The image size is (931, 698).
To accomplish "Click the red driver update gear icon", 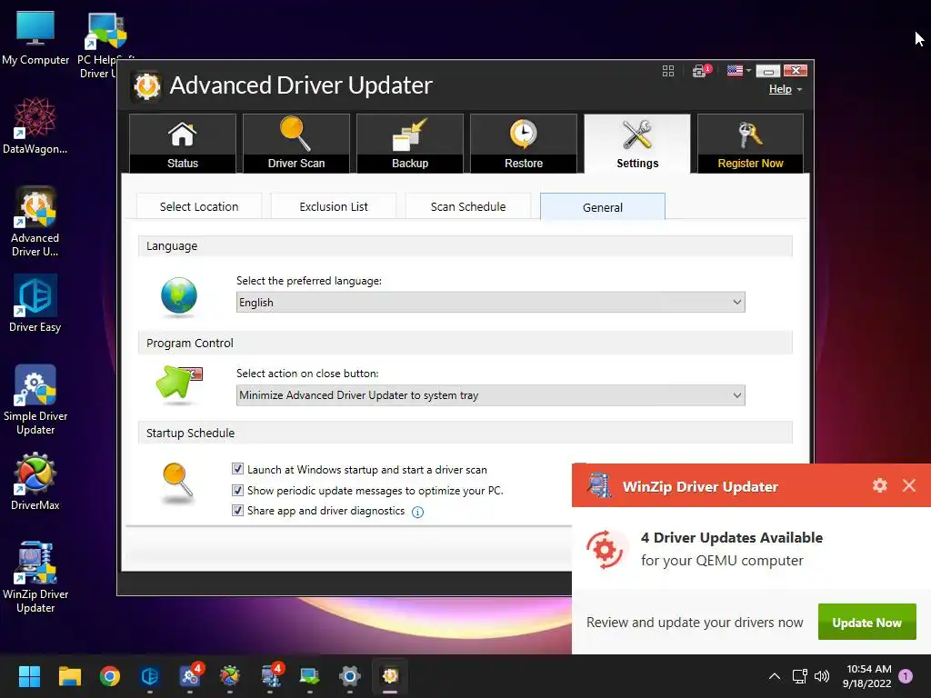I will [605, 550].
